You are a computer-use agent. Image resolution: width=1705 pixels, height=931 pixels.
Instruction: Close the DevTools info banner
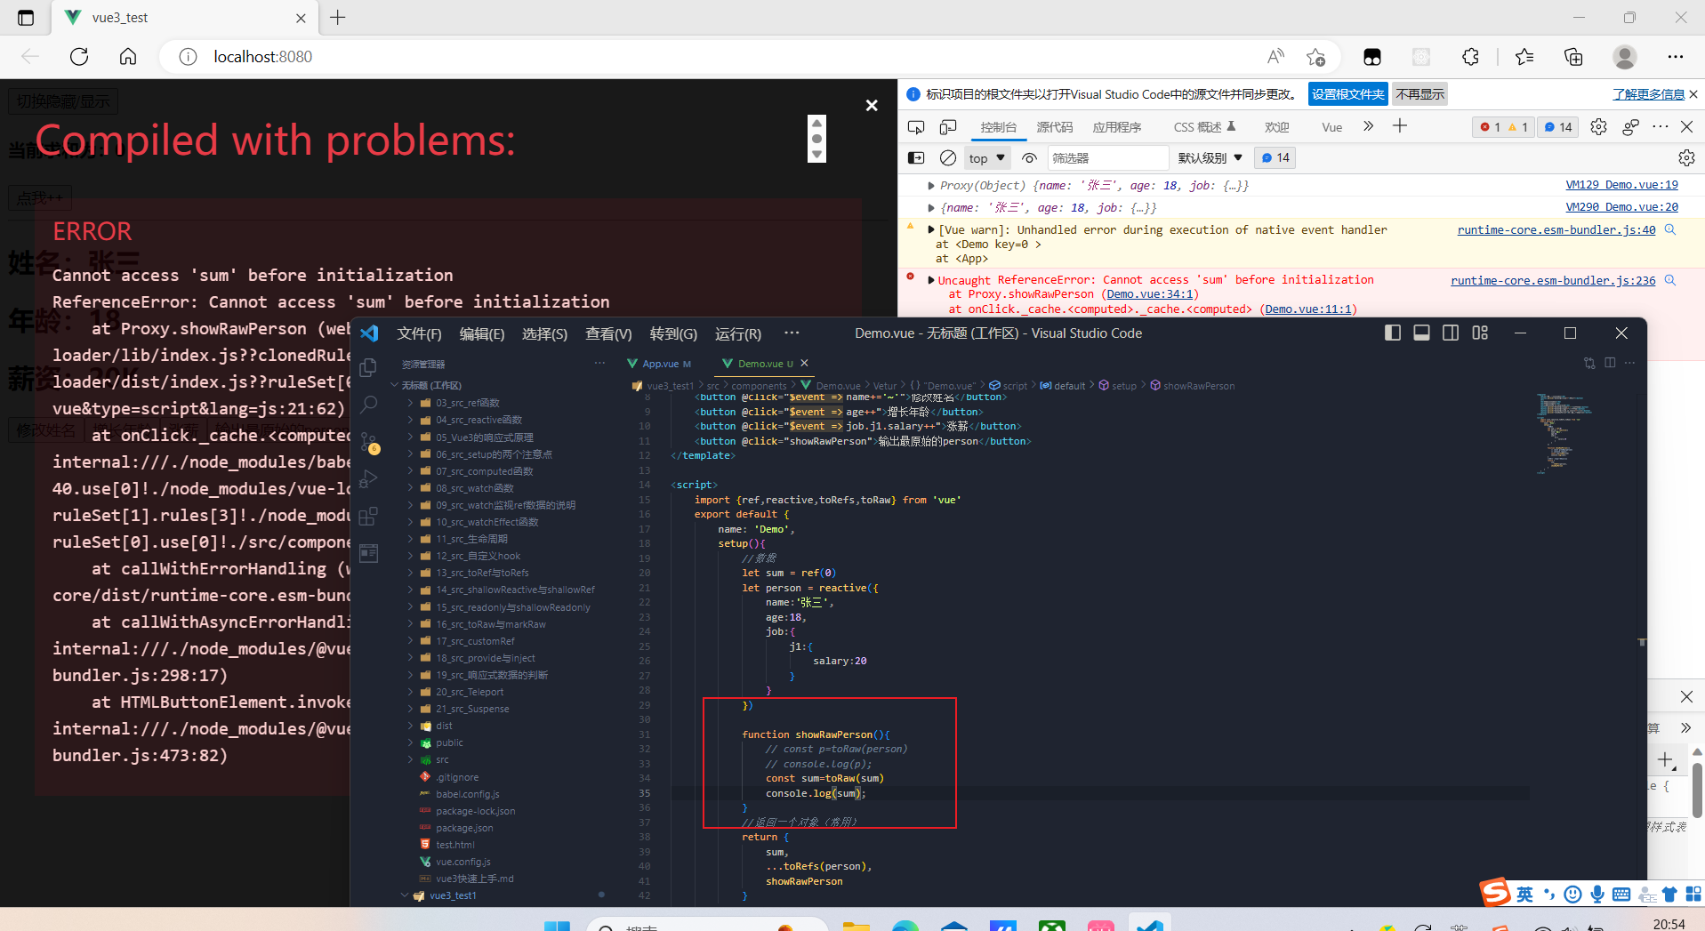tap(1693, 94)
